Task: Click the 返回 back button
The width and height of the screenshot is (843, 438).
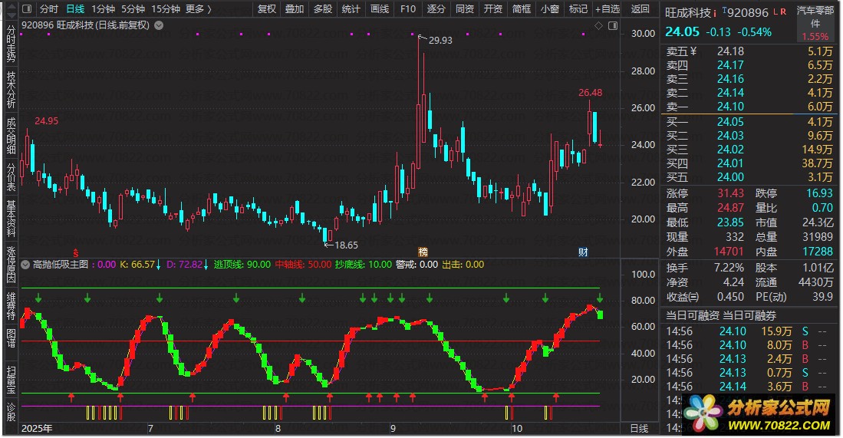Action: click(x=640, y=9)
